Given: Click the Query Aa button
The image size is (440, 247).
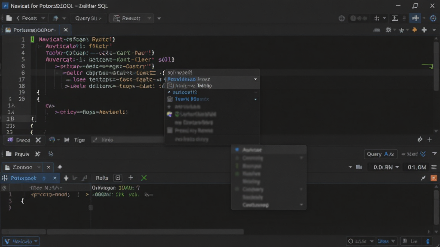Looking at the screenshot, I should (381, 154).
